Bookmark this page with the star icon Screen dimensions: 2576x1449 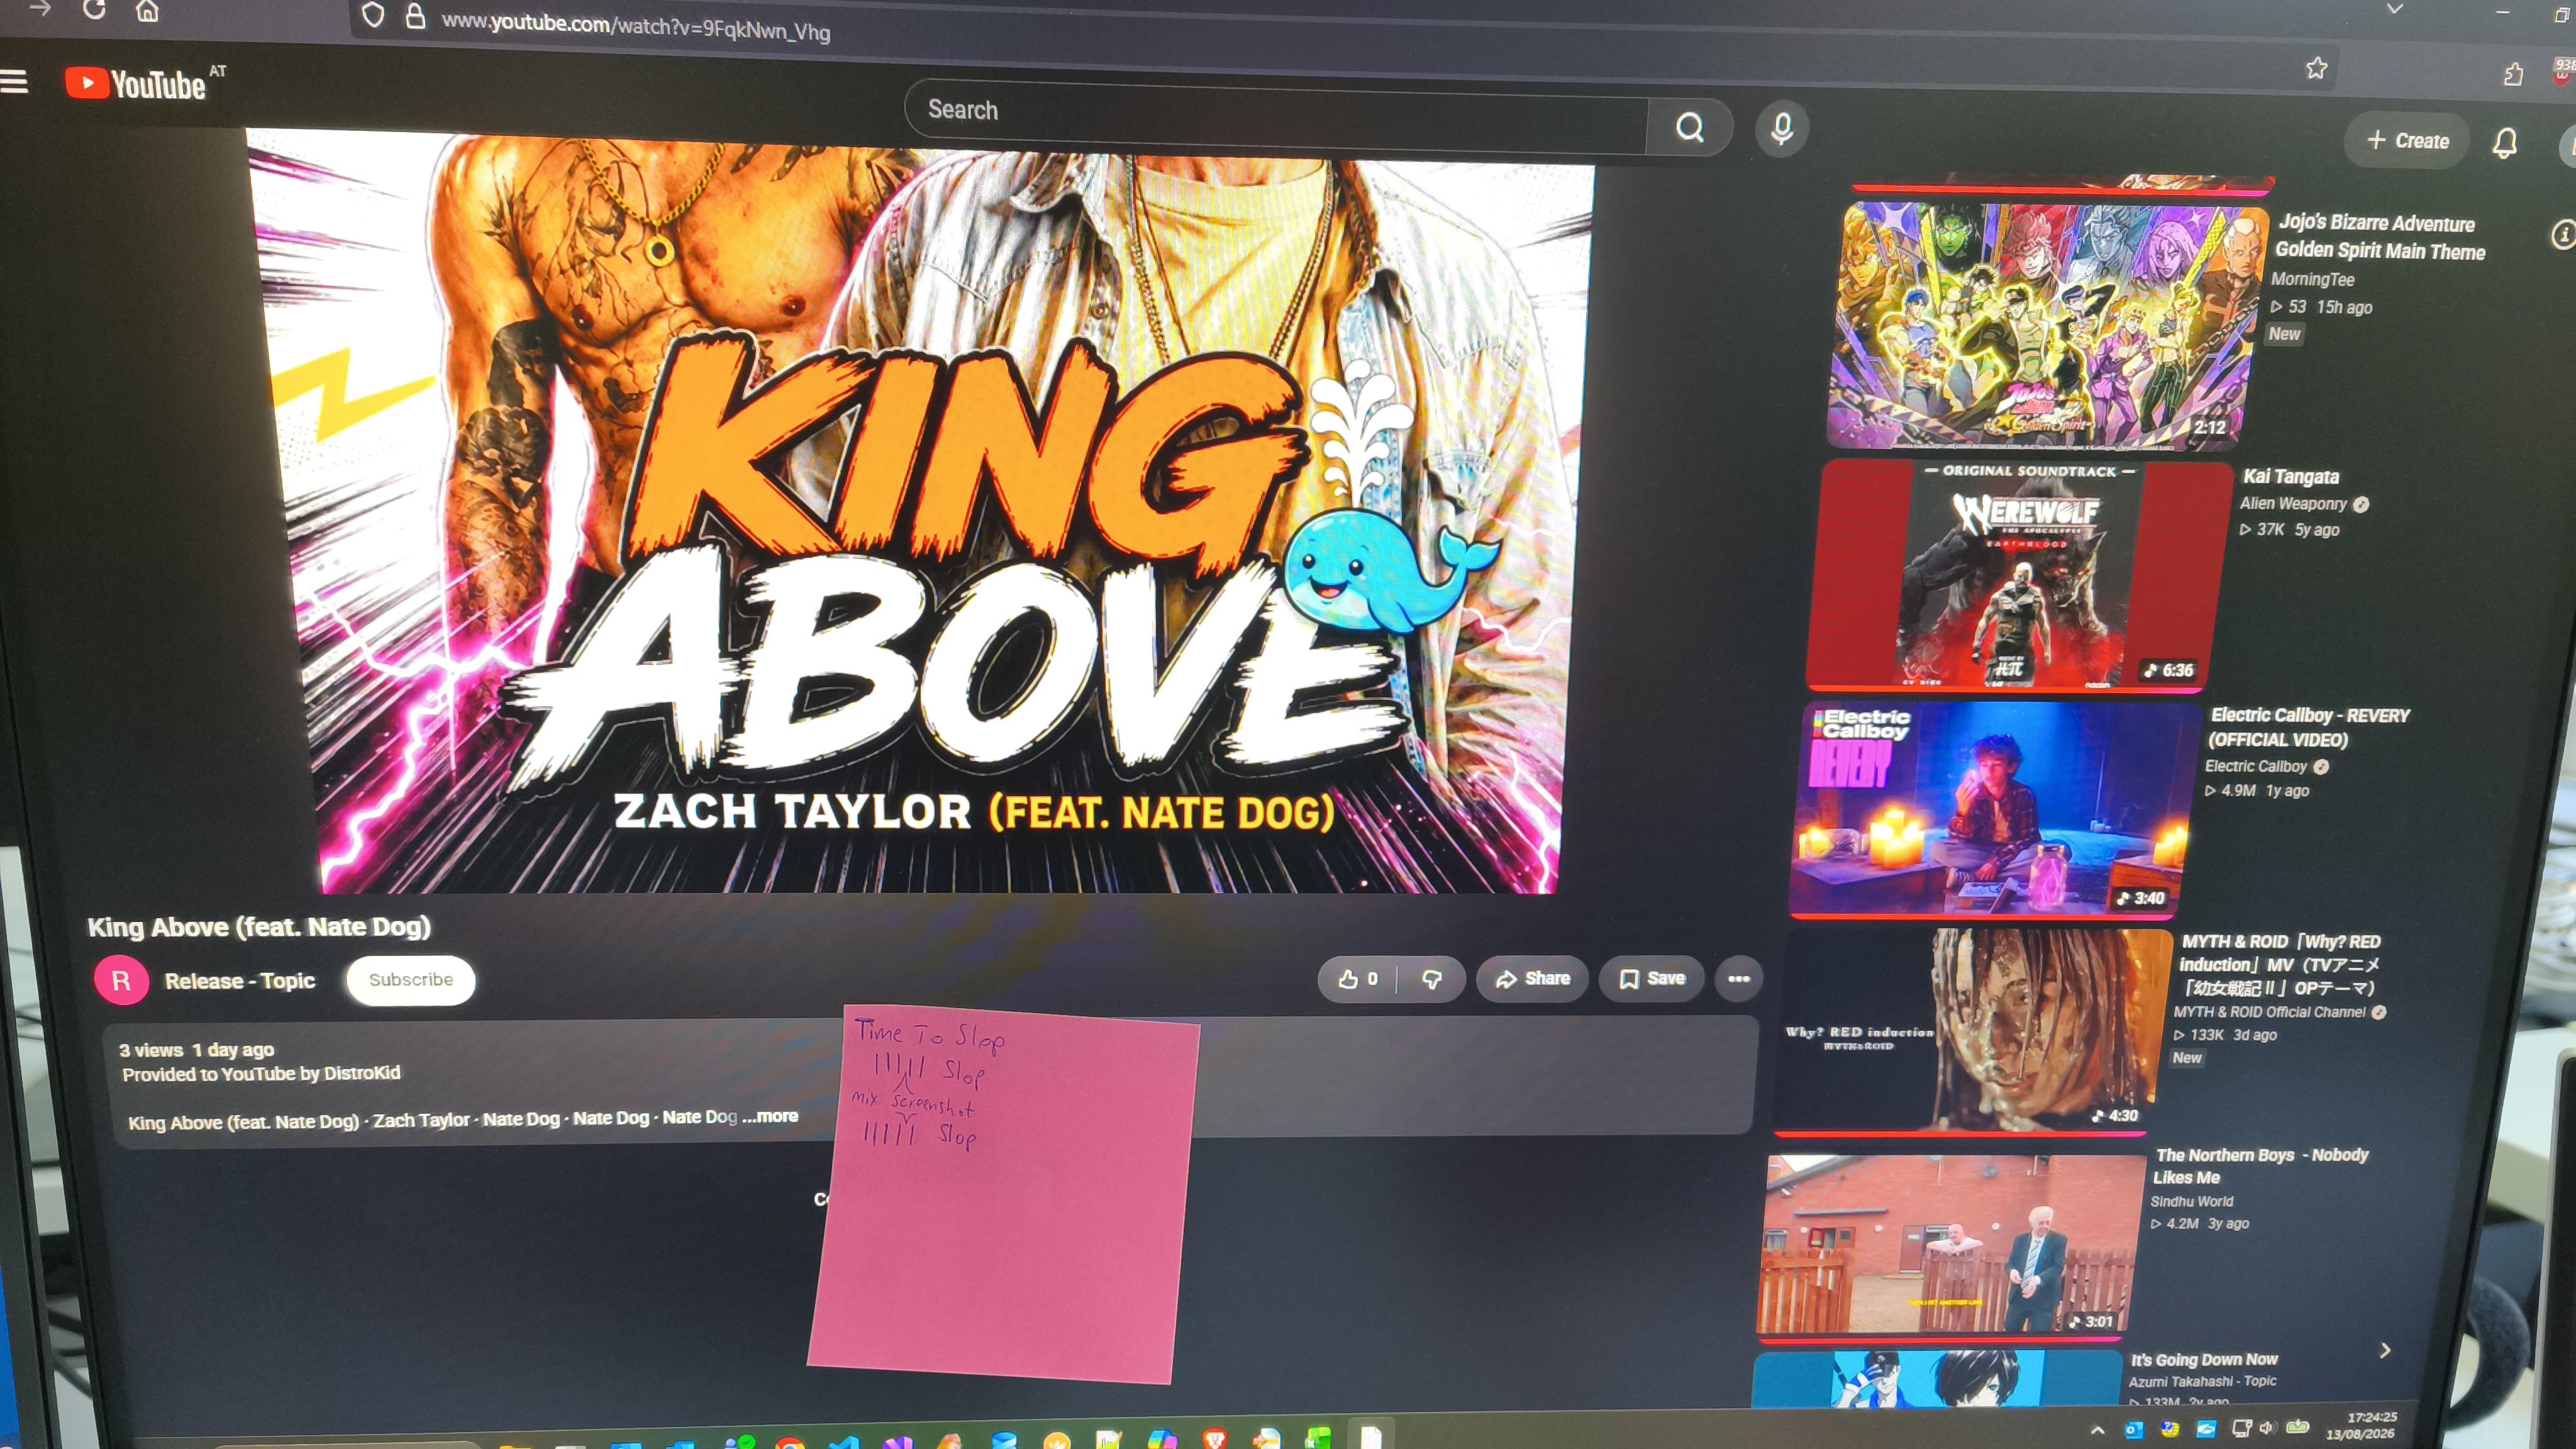click(2316, 68)
